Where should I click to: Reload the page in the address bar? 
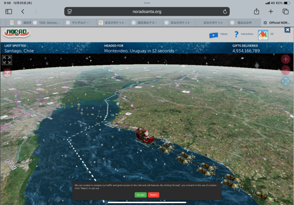click(225, 12)
